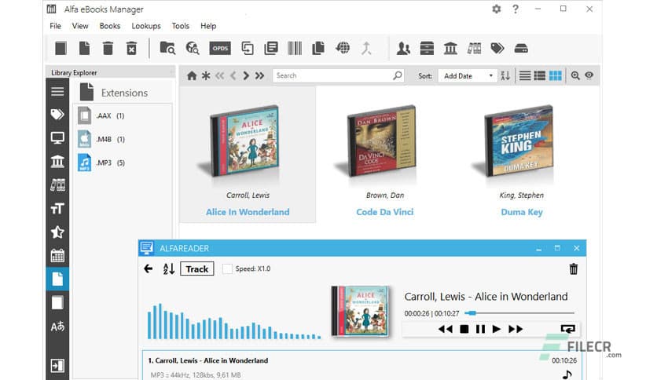Open the View menu

click(80, 26)
